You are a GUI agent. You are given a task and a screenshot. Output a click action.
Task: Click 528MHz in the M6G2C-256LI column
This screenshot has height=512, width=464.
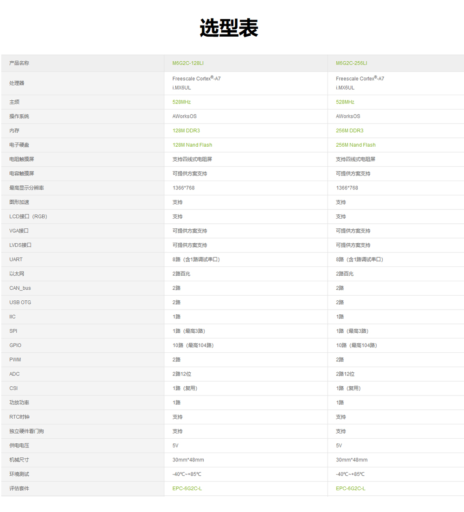pos(345,102)
